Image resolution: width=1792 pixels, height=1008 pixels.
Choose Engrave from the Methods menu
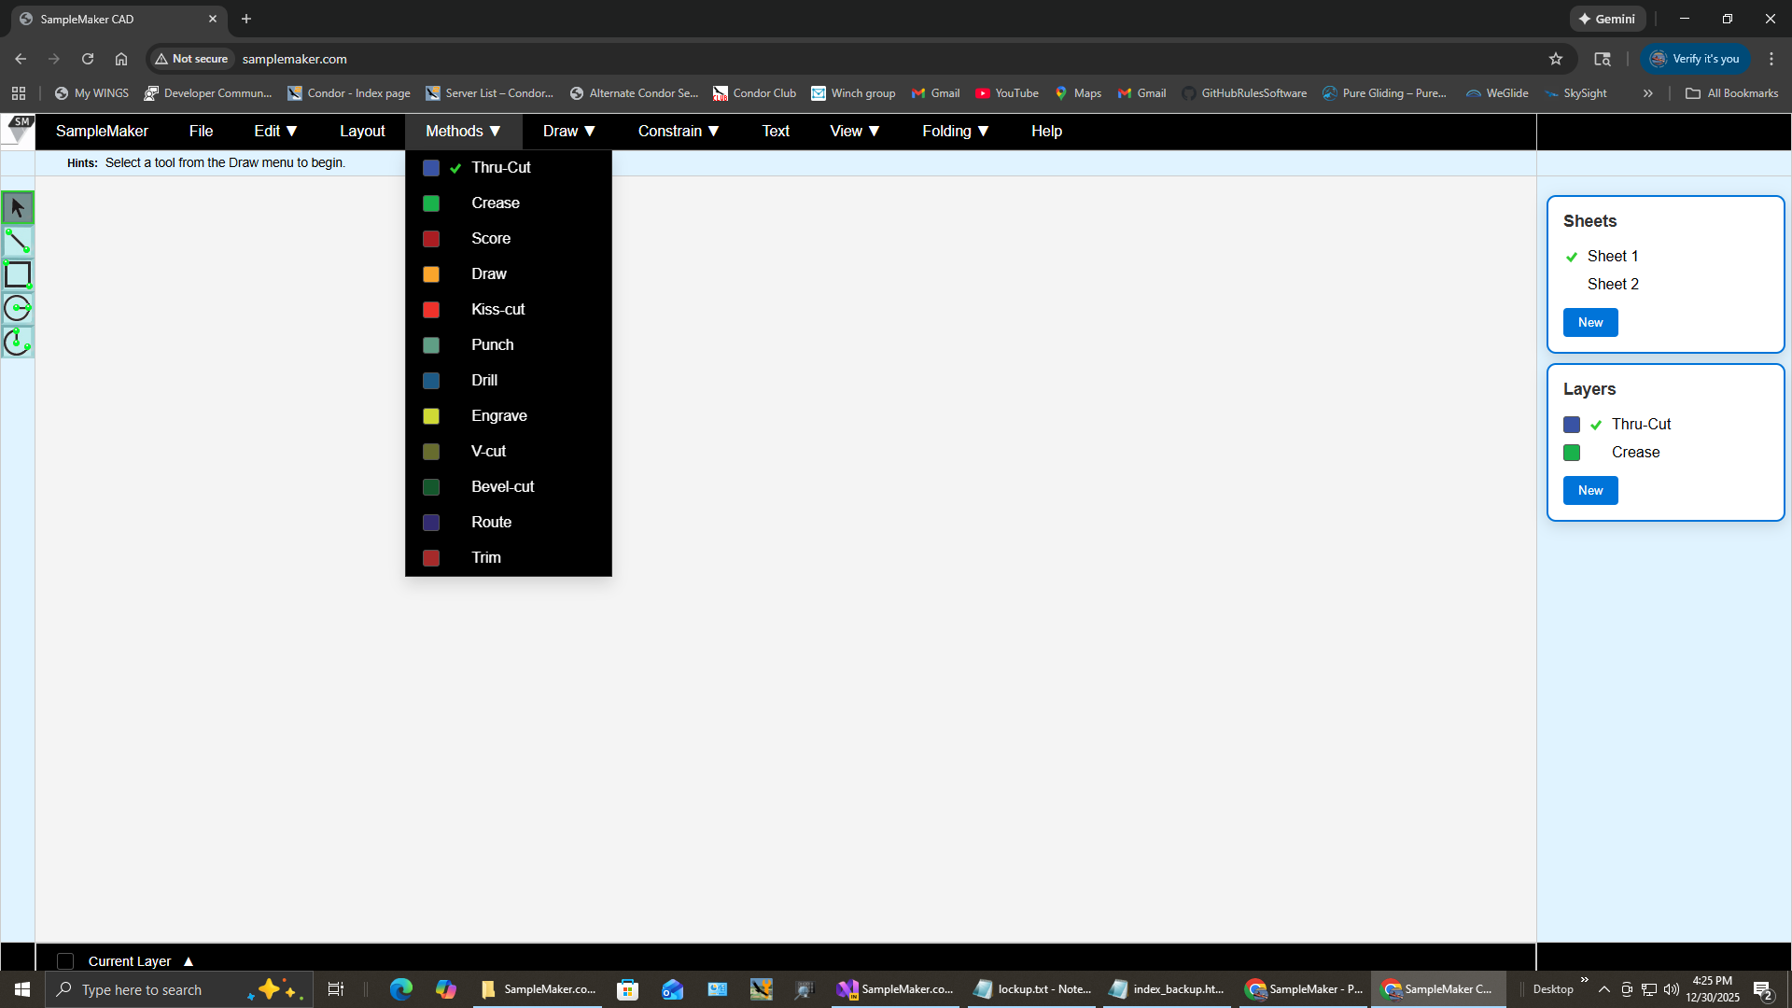pyautogui.click(x=498, y=416)
